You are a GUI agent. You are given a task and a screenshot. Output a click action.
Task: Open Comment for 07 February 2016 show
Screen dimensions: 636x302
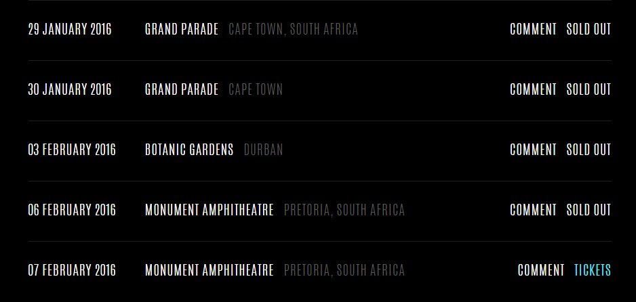click(x=540, y=270)
